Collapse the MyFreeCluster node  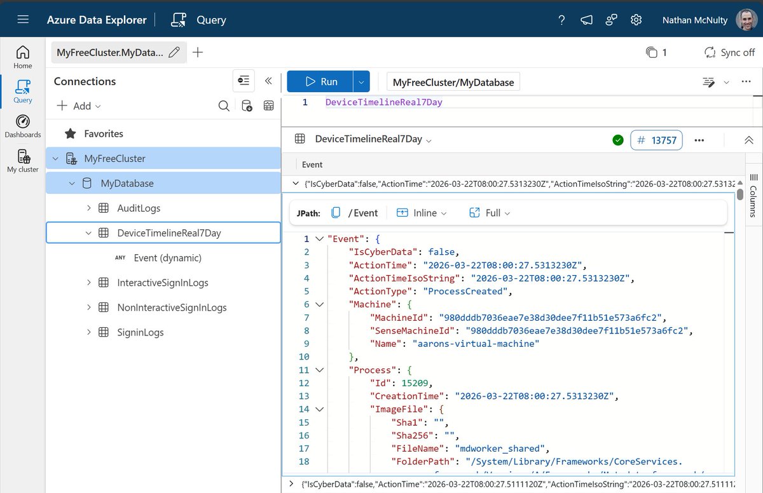coord(56,158)
